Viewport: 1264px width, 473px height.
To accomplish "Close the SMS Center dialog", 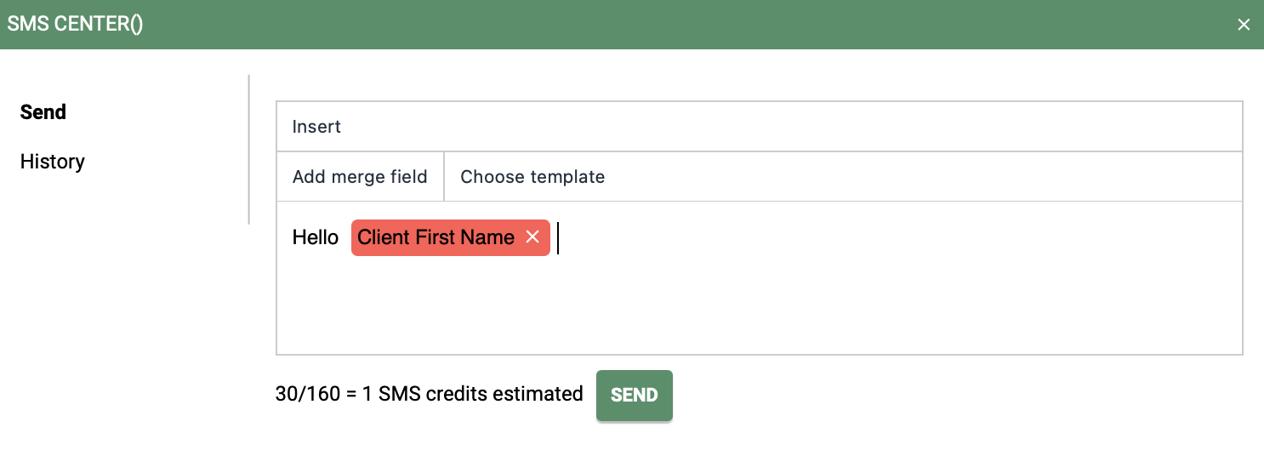I will 1244,25.
